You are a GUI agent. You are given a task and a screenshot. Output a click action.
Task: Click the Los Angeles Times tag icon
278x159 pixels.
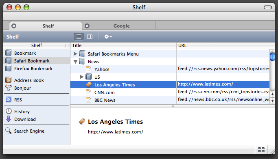(89, 84)
